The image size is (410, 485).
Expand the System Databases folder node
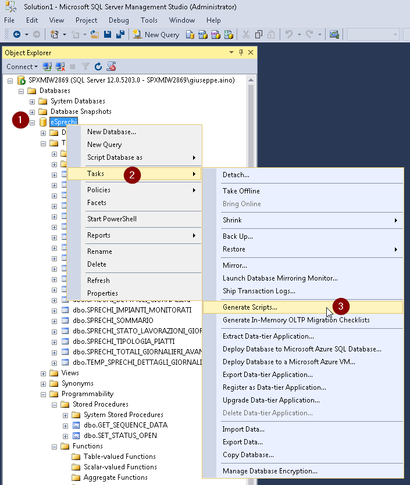[x=33, y=101]
